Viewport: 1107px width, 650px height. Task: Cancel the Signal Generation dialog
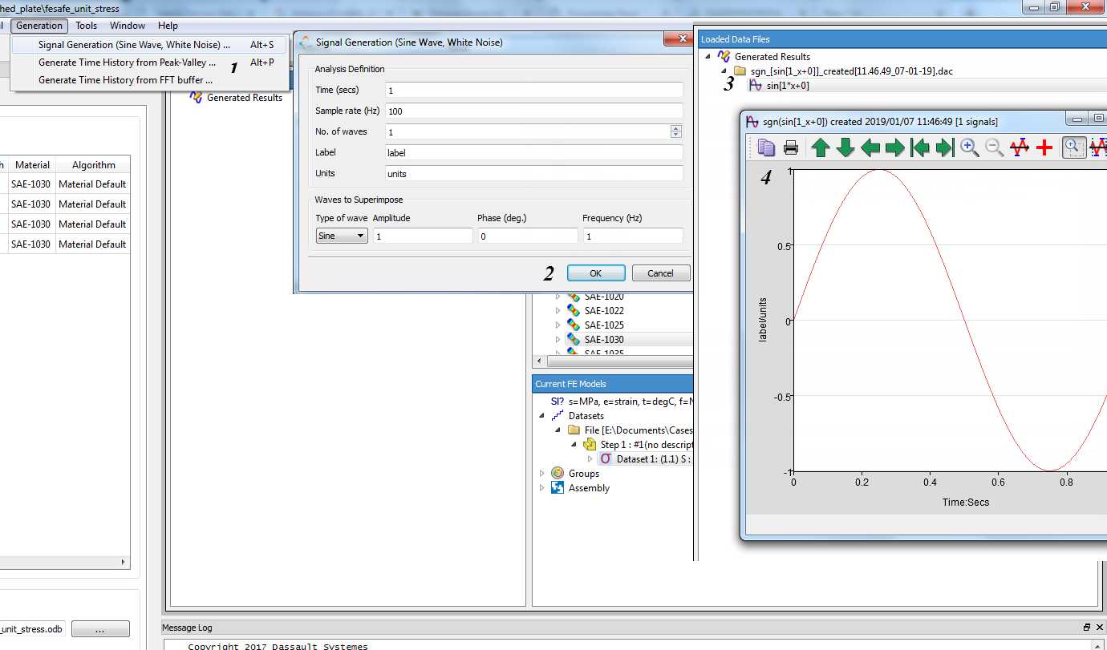660,273
